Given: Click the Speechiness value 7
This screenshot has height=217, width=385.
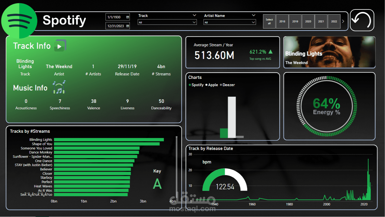Looking at the screenshot, I should coord(60,101).
